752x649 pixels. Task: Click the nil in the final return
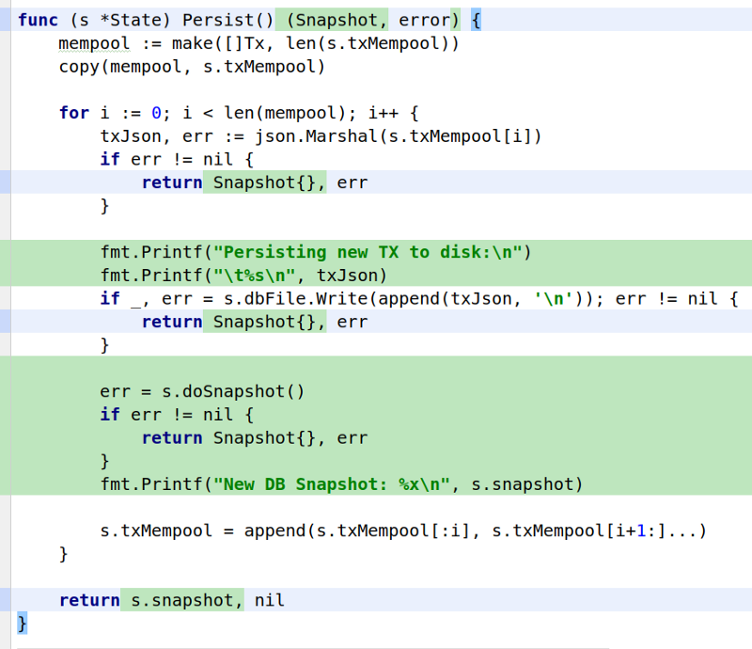(x=269, y=600)
